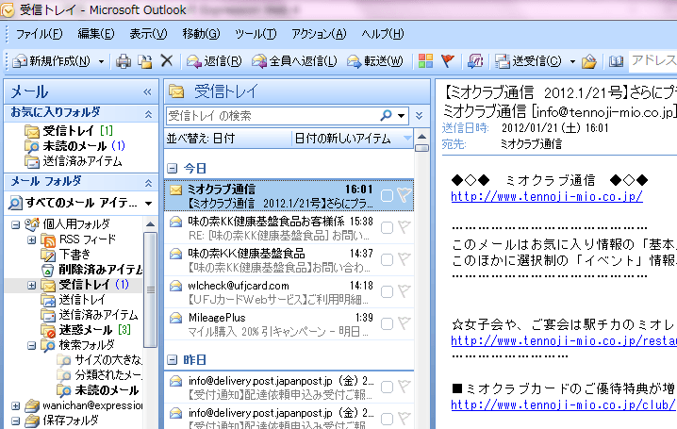Click message list scrollbar up arrow

pos(421,137)
